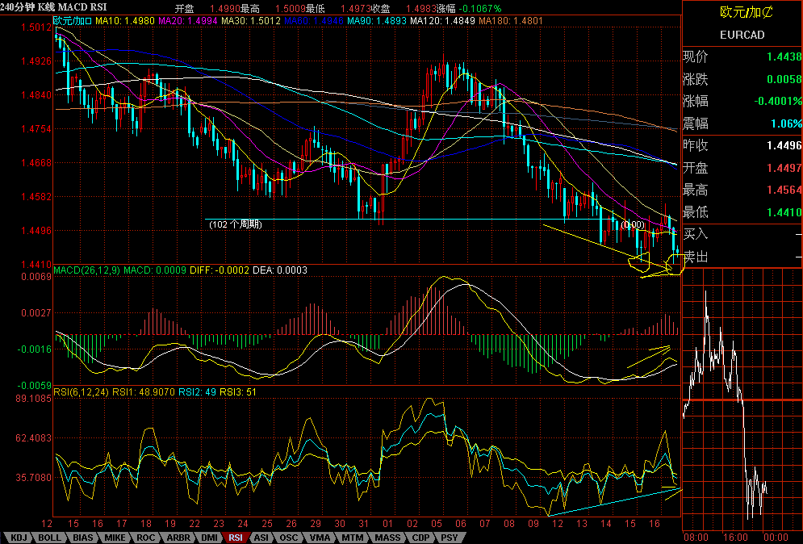The width and height of the screenshot is (803, 544).
Task: Switch to the MTM indicator tab
Action: (353, 538)
